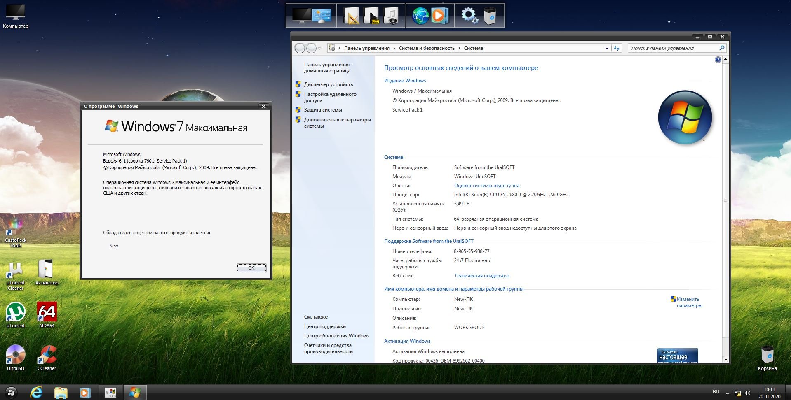
Task: Click Оценка системы недоступна link
Action: click(x=486, y=186)
